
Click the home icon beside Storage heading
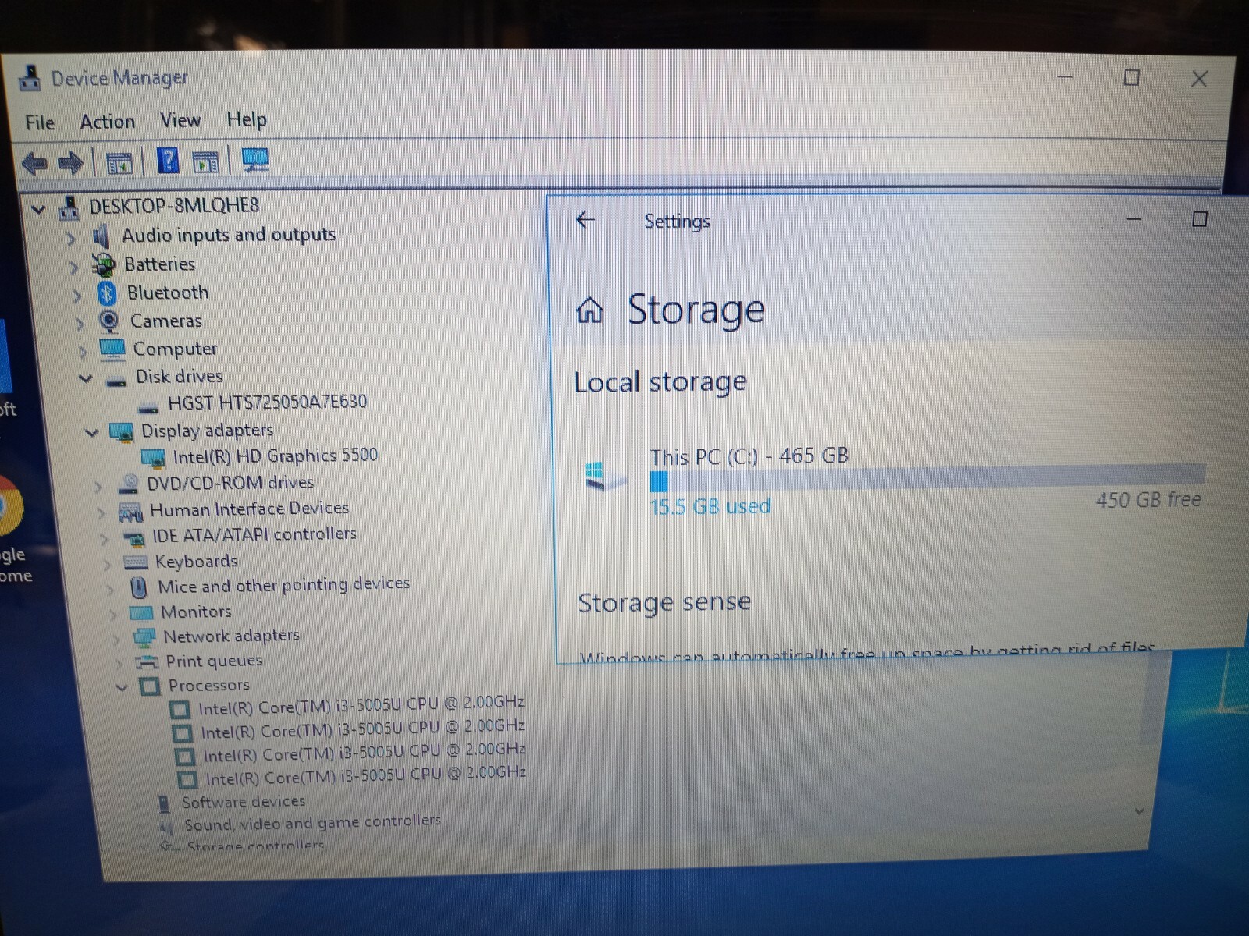[590, 310]
